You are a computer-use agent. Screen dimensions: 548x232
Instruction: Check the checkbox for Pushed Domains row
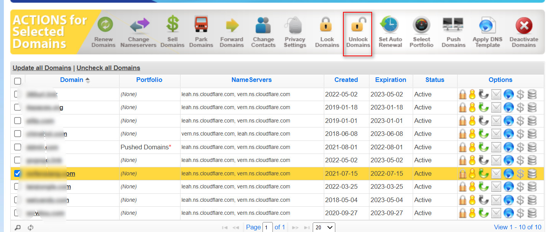tap(18, 147)
